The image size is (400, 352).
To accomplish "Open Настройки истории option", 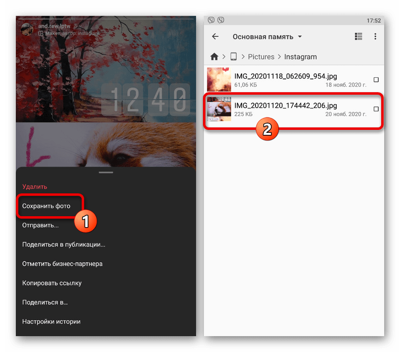I will pyautogui.click(x=51, y=321).
